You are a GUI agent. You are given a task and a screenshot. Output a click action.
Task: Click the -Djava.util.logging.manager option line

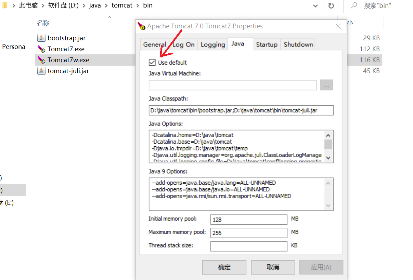237,155
